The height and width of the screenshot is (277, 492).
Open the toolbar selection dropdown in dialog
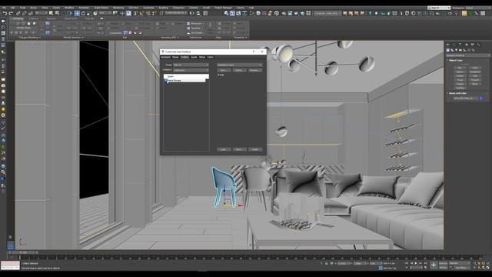(x=239, y=65)
